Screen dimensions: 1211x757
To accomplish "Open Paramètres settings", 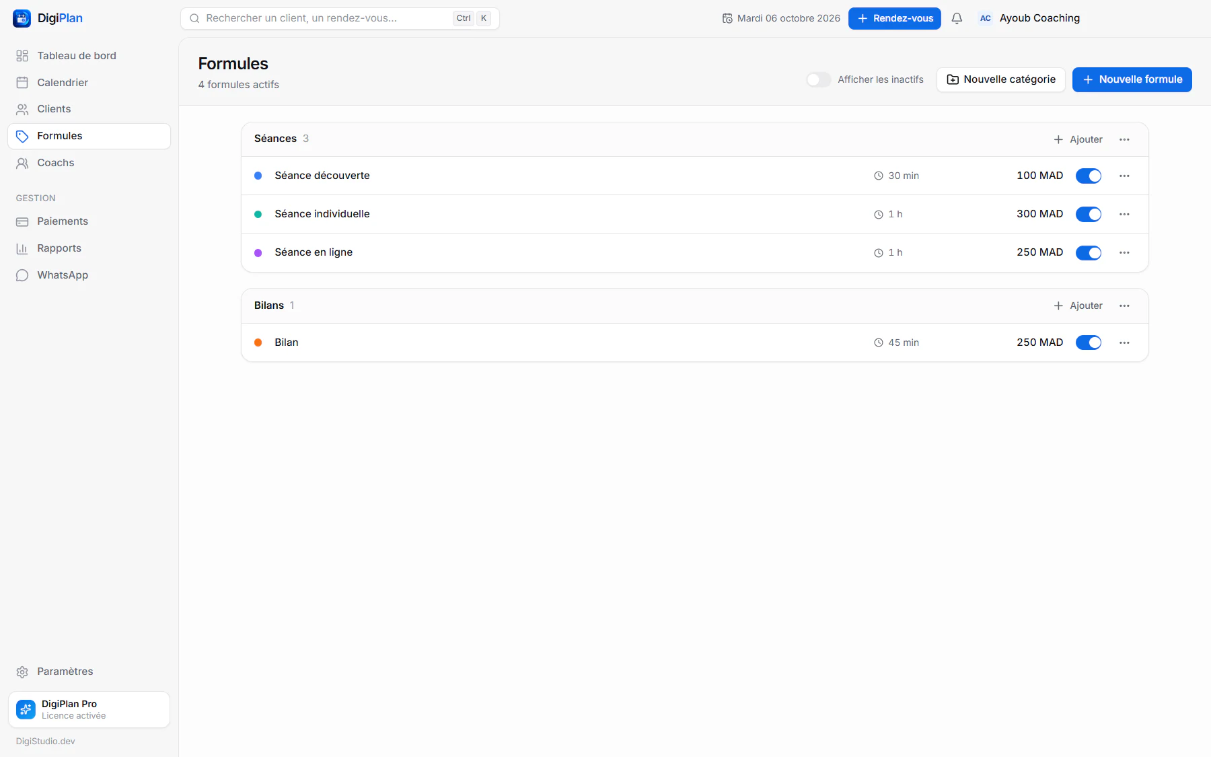I will click(x=89, y=672).
